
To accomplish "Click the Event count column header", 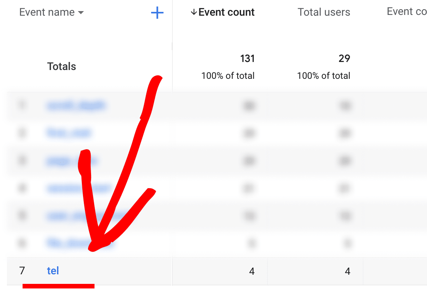I will 227,12.
